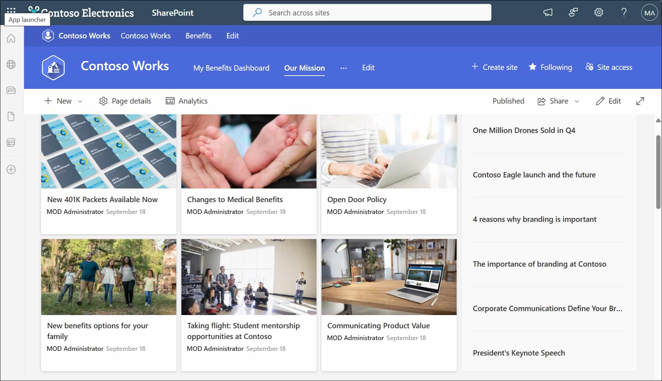Select the Home icon in the left sidebar

(11, 38)
